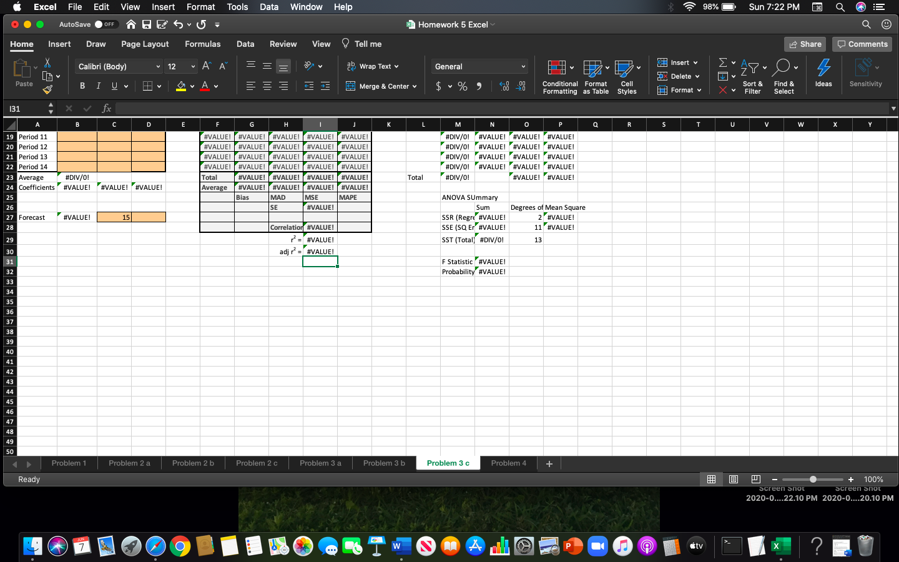The height and width of the screenshot is (562, 899).
Task: Click the Share button
Action: pyautogui.click(x=805, y=44)
